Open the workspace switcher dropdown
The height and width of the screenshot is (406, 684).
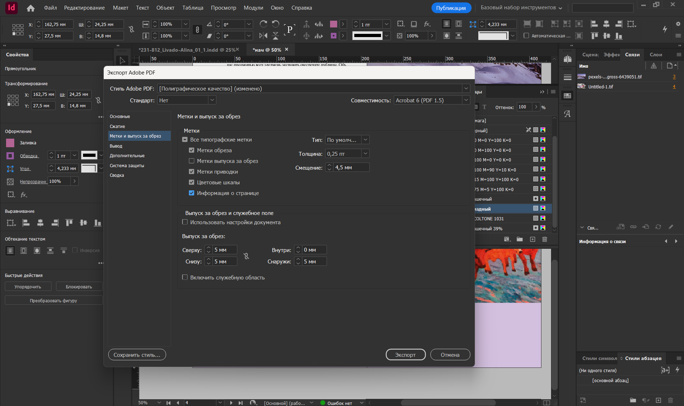521,7
